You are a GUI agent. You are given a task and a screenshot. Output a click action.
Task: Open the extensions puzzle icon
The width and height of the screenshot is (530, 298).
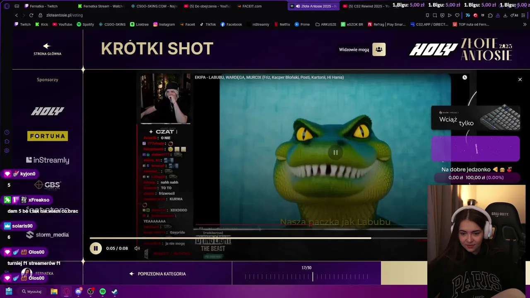click(x=490, y=15)
